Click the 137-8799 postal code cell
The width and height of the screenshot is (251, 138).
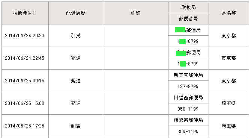188,86
